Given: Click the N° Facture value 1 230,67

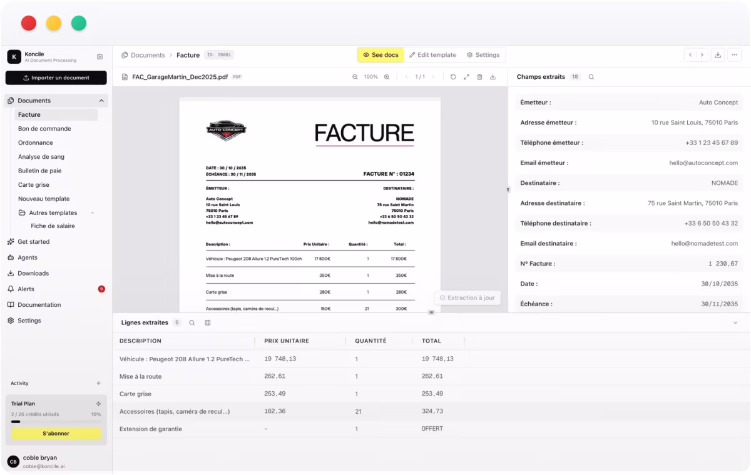Looking at the screenshot, I should 723,264.
